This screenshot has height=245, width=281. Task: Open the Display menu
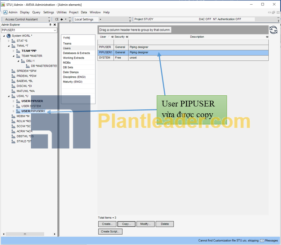tap(25, 12)
